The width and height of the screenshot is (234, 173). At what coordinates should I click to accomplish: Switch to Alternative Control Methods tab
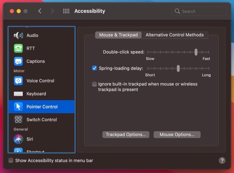(174, 35)
